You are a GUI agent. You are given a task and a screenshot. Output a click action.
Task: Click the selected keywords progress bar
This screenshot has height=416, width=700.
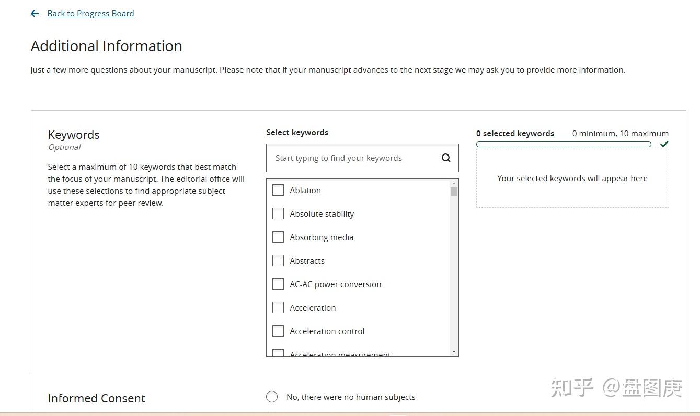click(564, 145)
